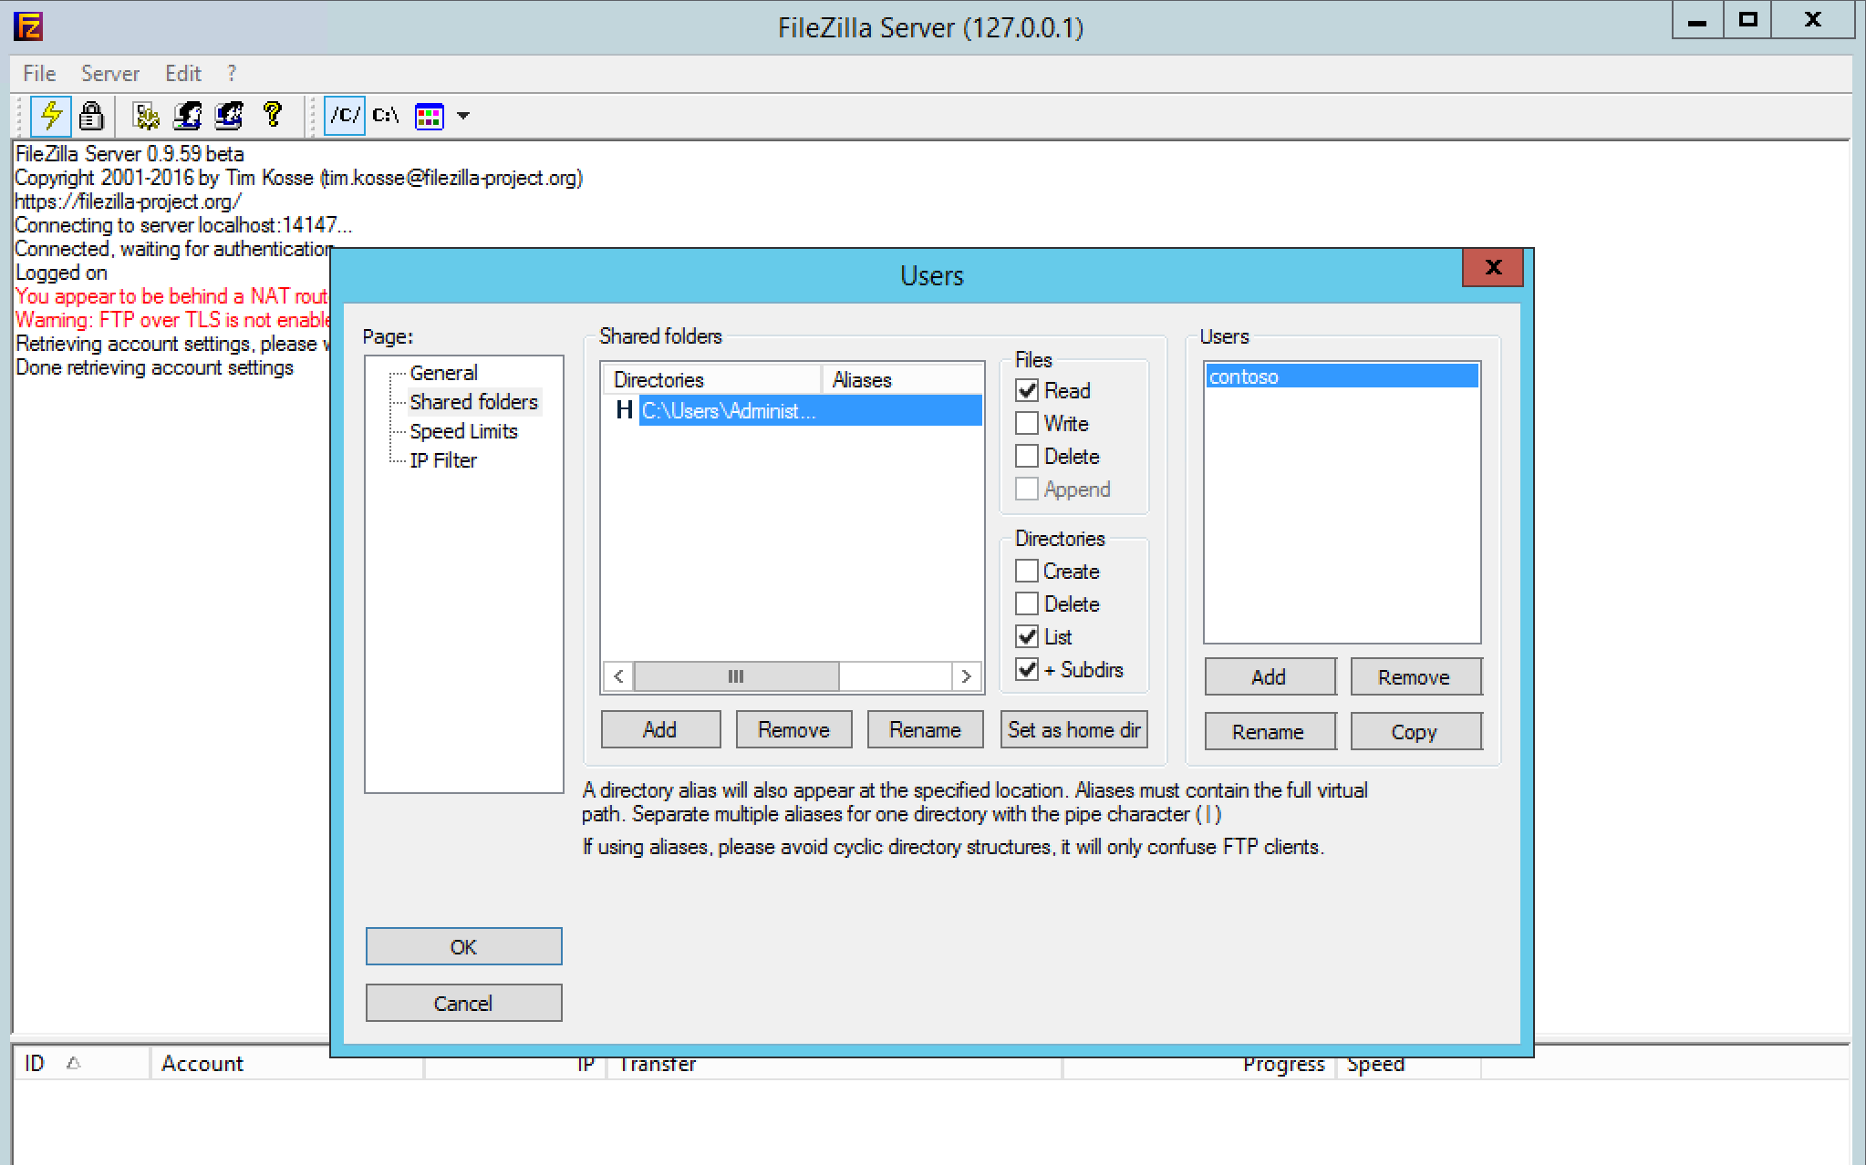Image resolution: width=1866 pixels, height=1165 pixels.
Task: Open the Edit menu
Action: click(x=182, y=73)
